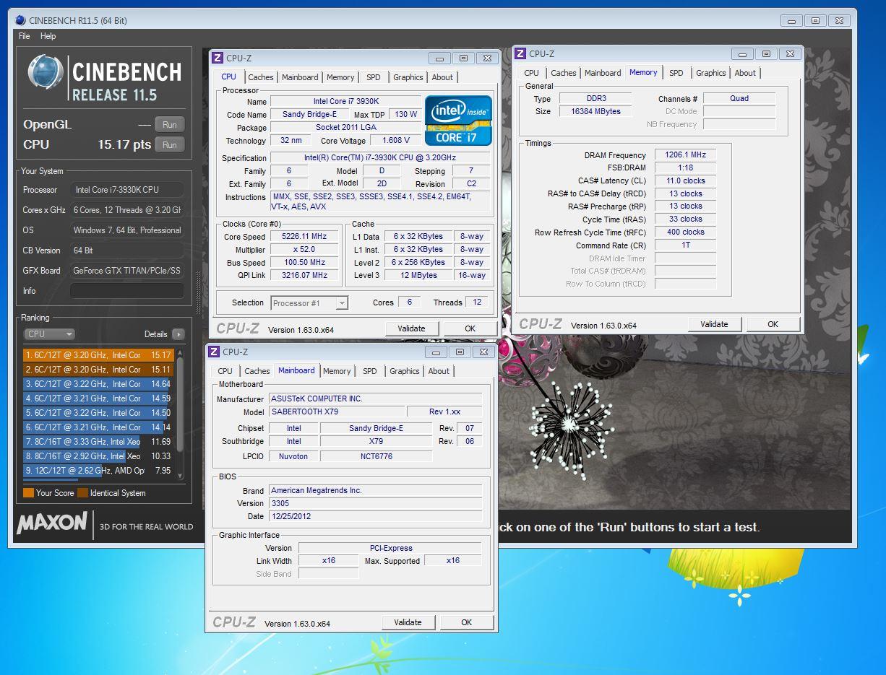Click the CPU-Z Z icon in Mainboard window
The image size is (886, 675).
point(213,352)
